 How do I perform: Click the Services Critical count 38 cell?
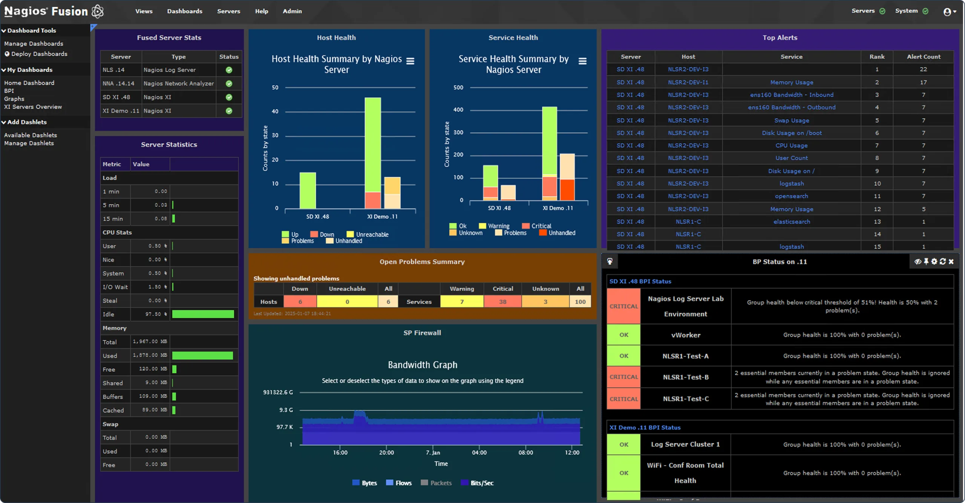[x=503, y=301]
